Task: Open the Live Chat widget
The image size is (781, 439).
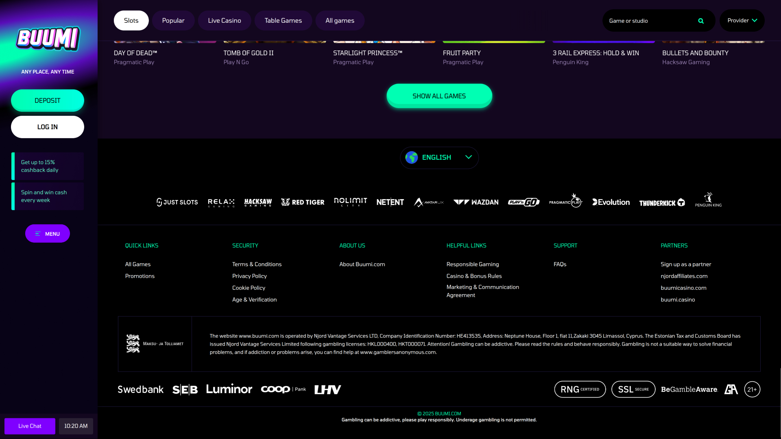Action: tap(30, 426)
